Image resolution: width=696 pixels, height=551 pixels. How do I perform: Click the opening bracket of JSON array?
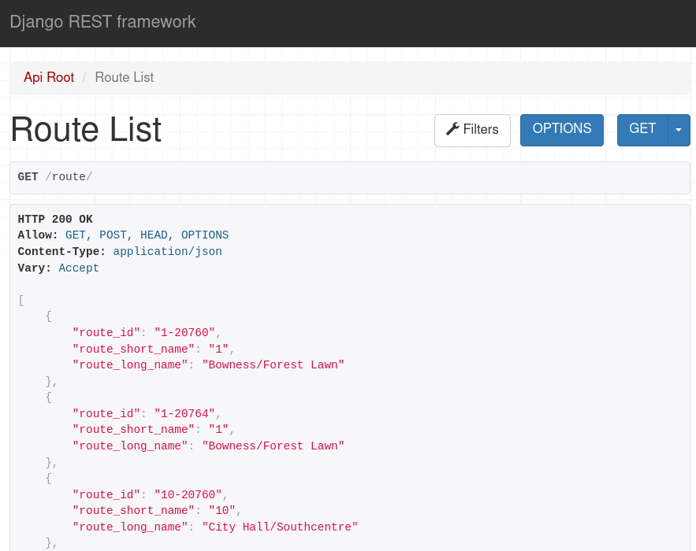pyautogui.click(x=21, y=301)
